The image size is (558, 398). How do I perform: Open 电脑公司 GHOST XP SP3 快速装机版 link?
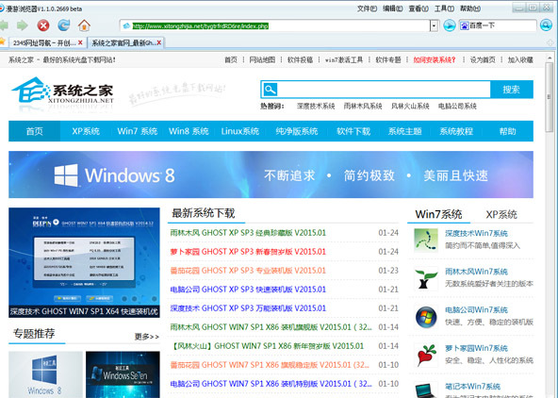click(x=248, y=290)
